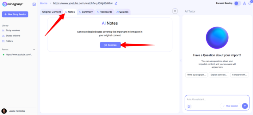Select Explain concept suggestion
This screenshot has height=115, width=253.
tap(219, 75)
